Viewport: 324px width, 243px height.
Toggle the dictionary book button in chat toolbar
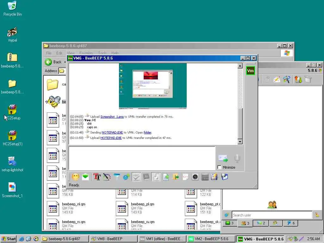pos(146,177)
